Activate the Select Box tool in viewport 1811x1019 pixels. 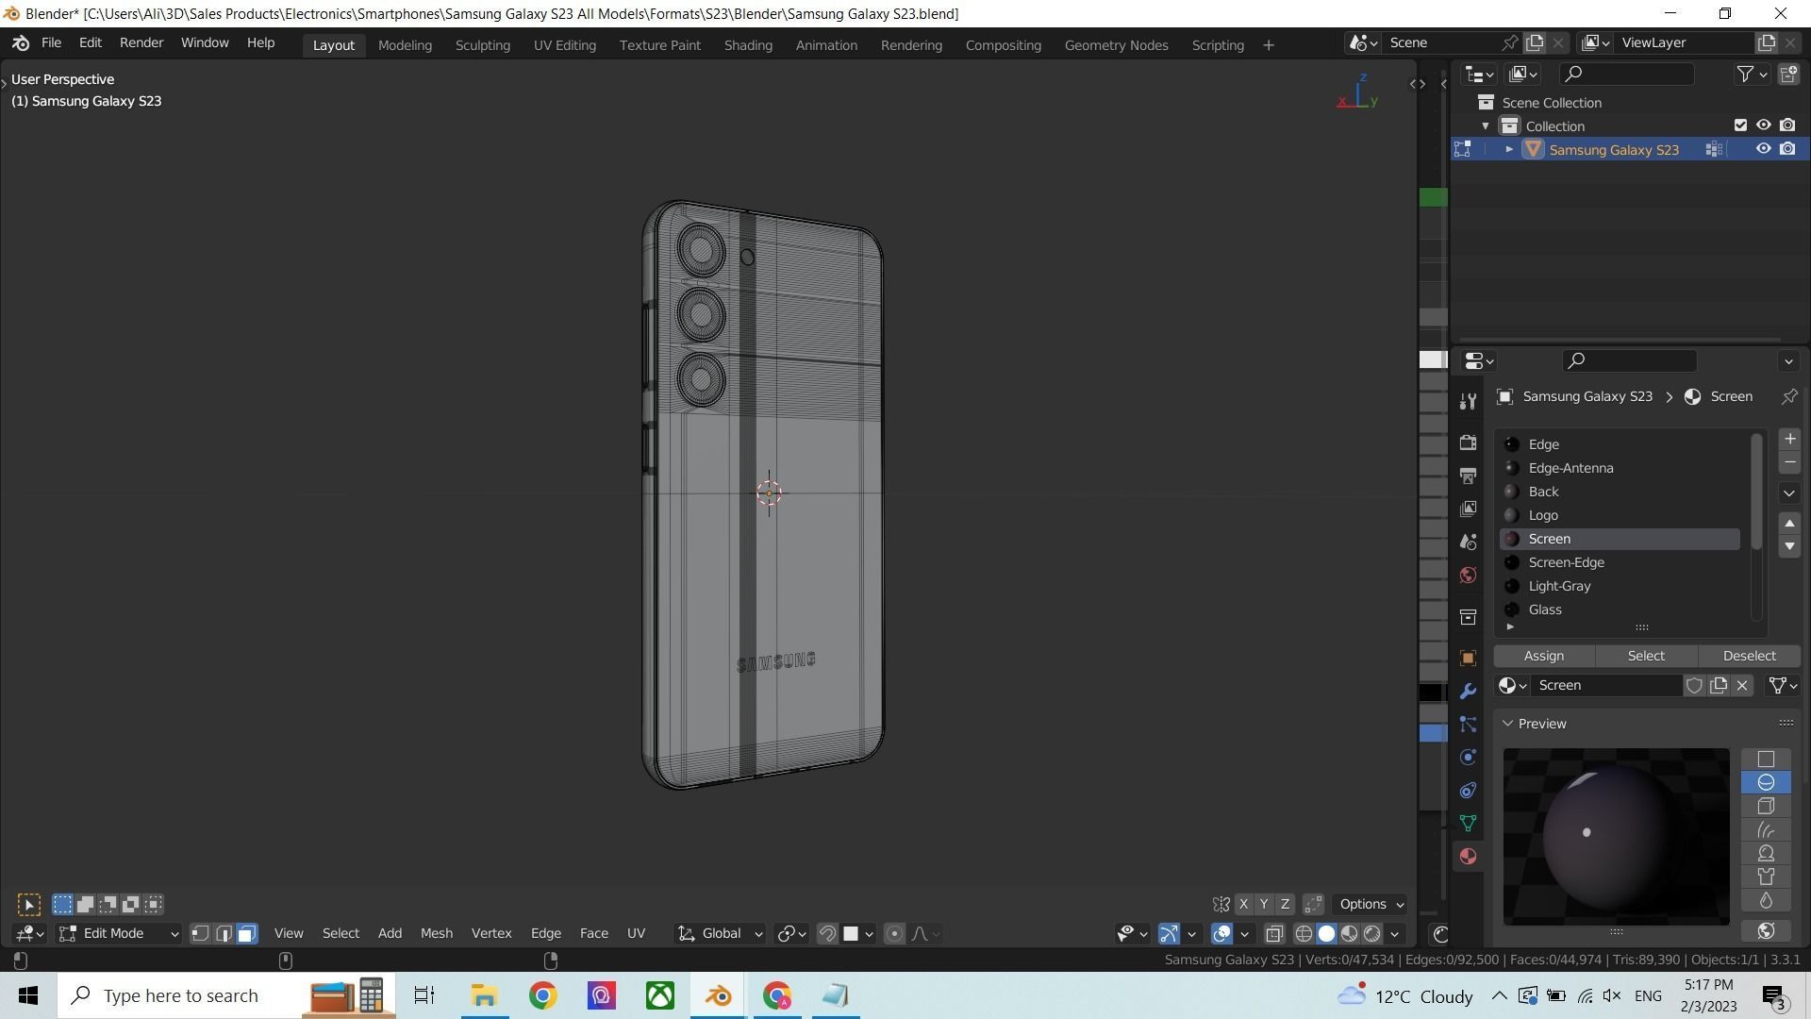click(29, 905)
